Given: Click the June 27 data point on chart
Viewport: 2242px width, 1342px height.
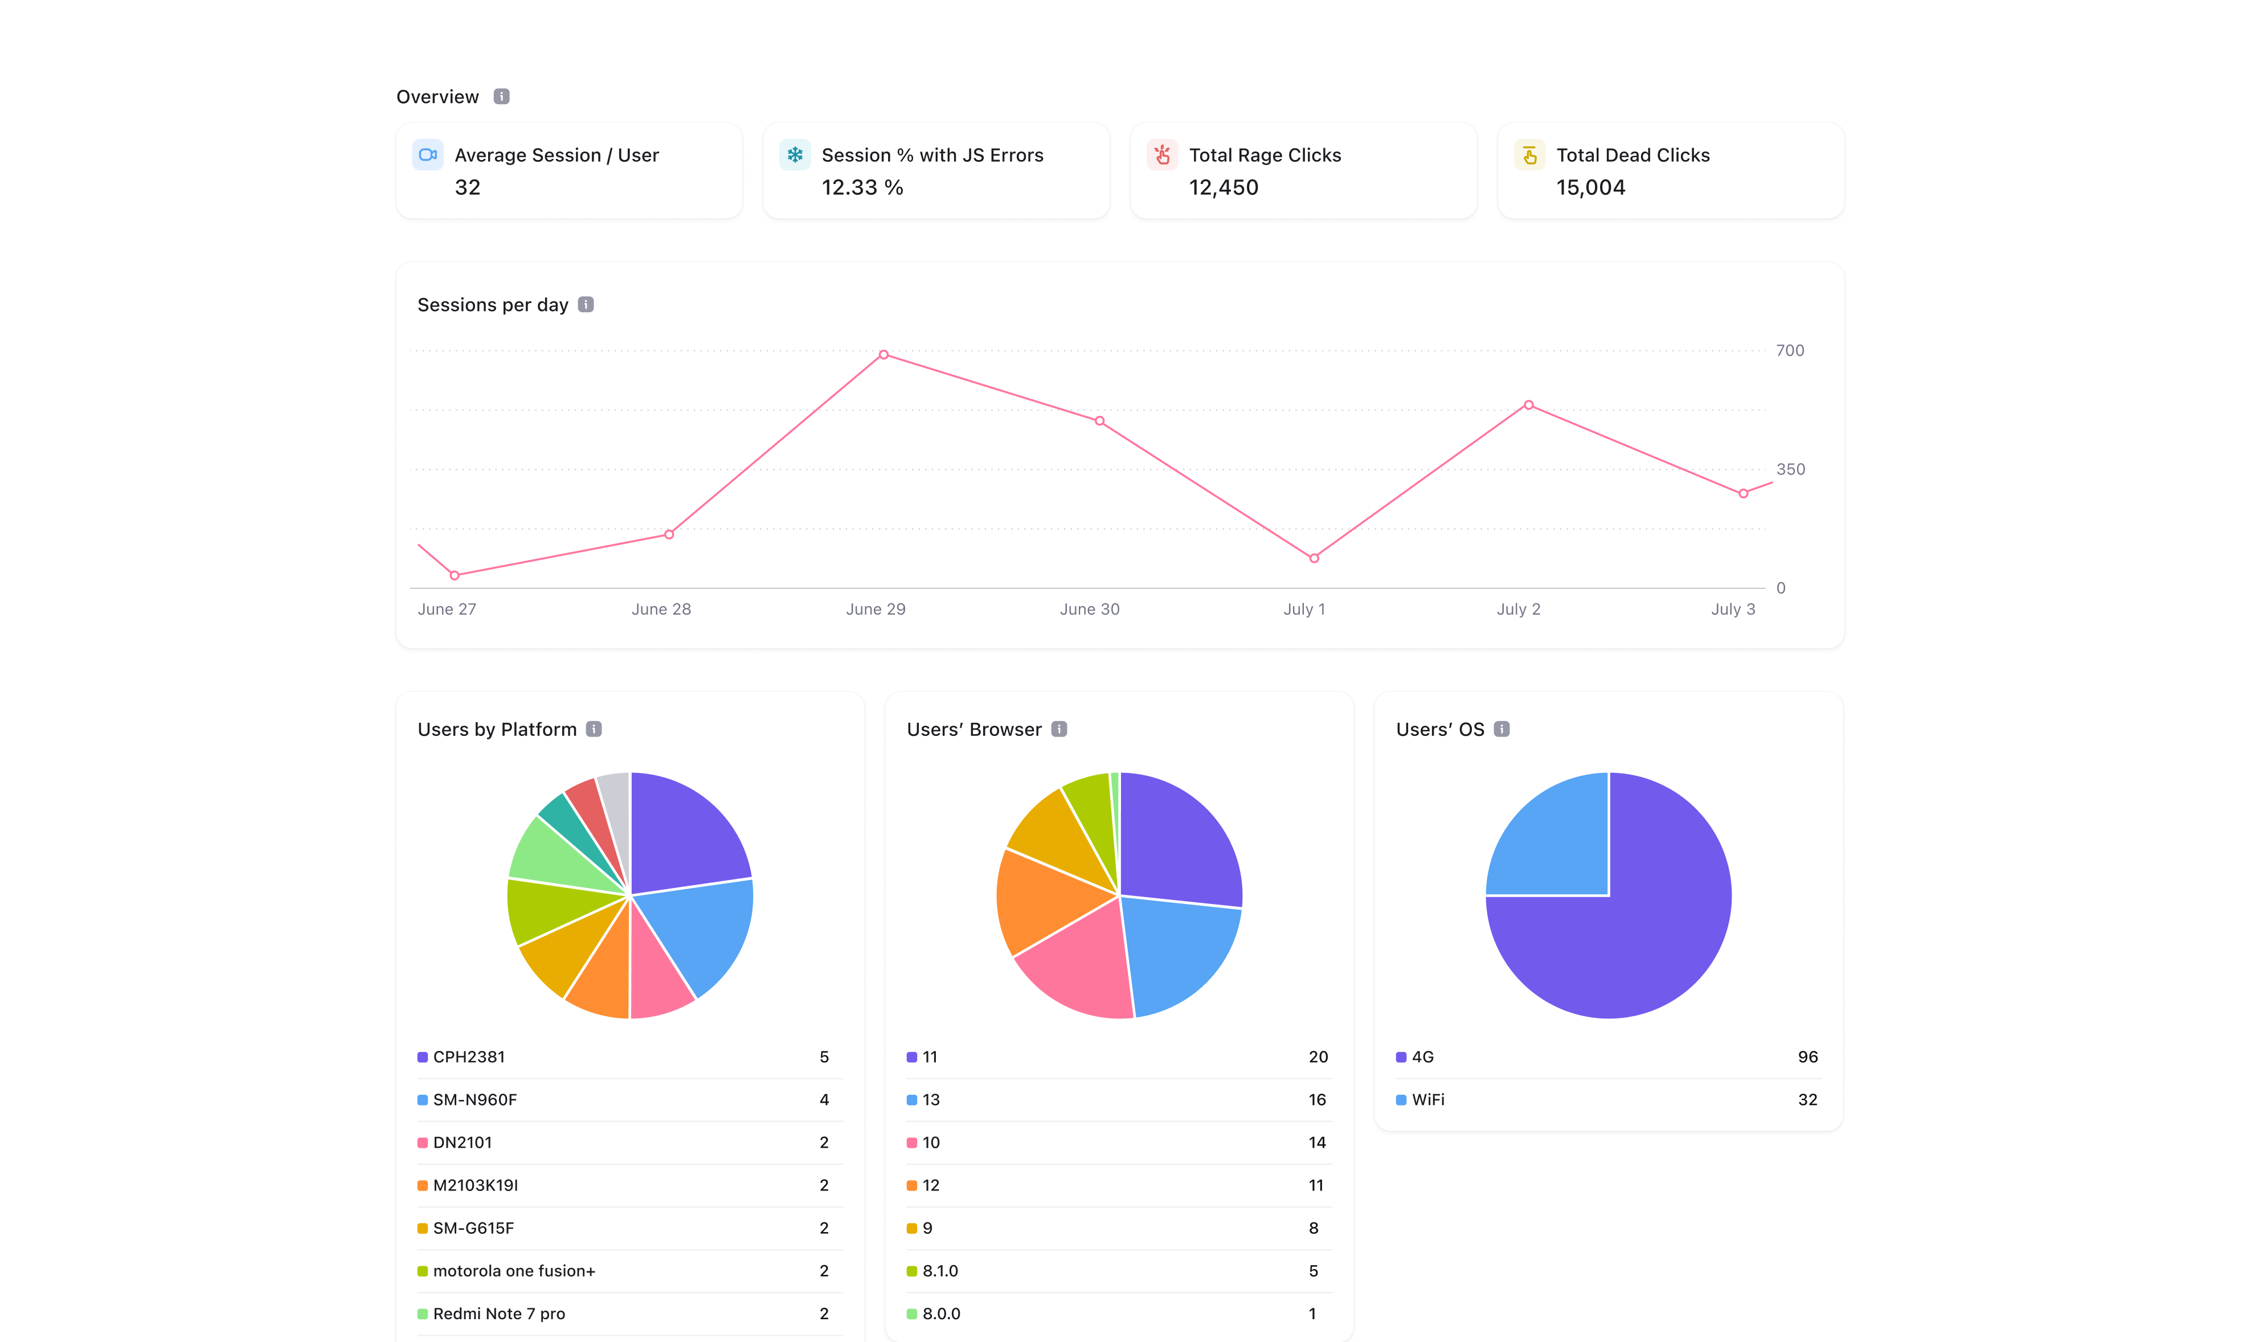Looking at the screenshot, I should 455,575.
